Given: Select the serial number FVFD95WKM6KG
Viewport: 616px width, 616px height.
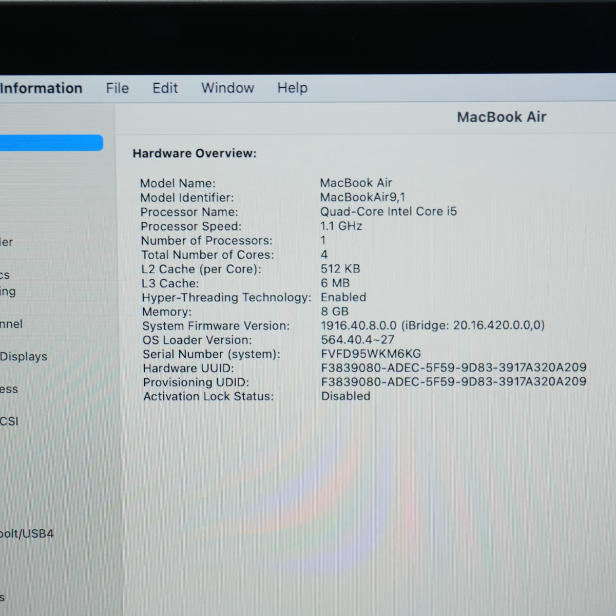Looking at the screenshot, I should (x=371, y=354).
